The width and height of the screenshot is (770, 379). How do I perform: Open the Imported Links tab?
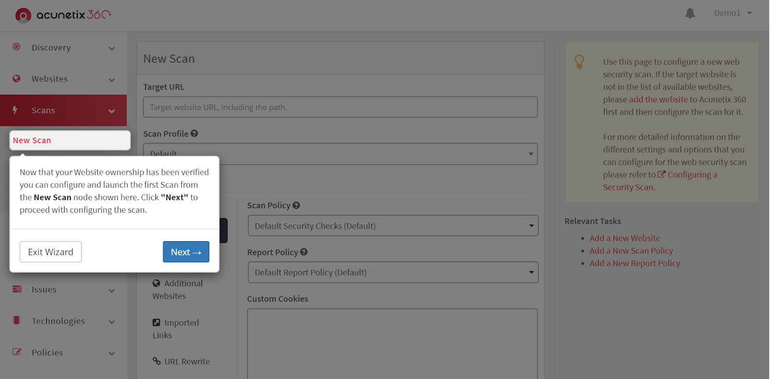pos(176,329)
